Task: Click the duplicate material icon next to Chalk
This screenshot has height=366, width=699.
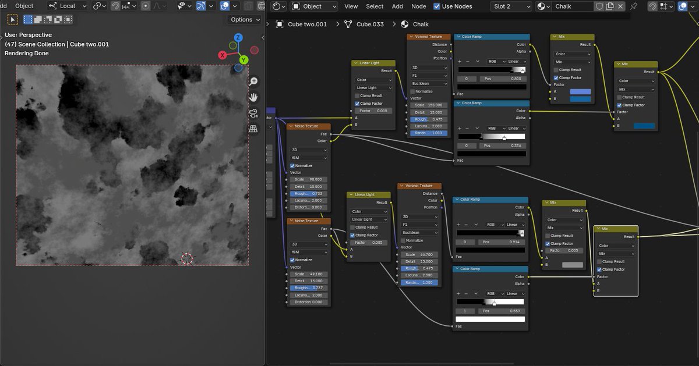Action: [x=610, y=6]
